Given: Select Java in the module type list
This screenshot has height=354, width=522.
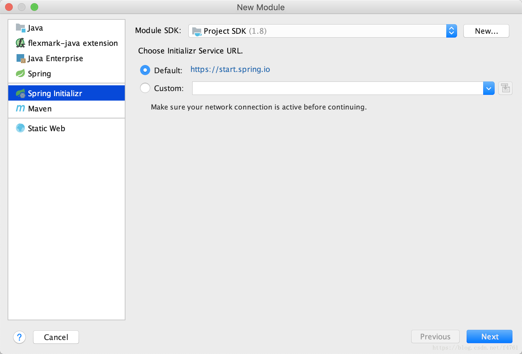Looking at the screenshot, I should (x=67, y=28).
